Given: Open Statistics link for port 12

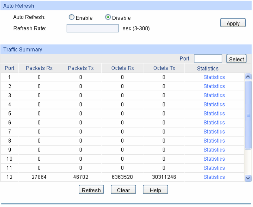Looking at the screenshot, I should click(214, 177).
